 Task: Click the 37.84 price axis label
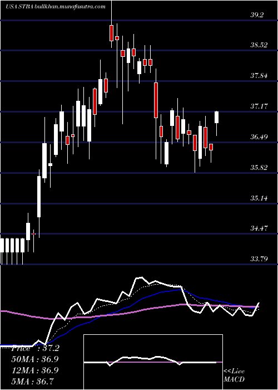[x=259, y=76]
